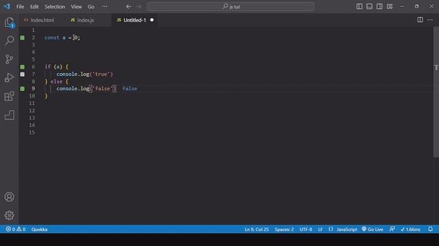The height and width of the screenshot is (246, 439).
Task: Open the Extensions view
Action: tap(9, 96)
